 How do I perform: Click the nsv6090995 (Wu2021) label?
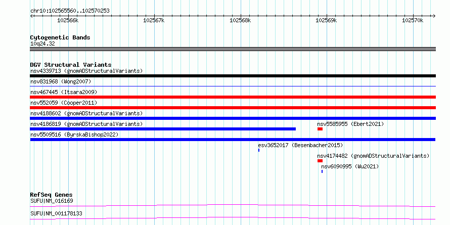[x=350, y=166]
